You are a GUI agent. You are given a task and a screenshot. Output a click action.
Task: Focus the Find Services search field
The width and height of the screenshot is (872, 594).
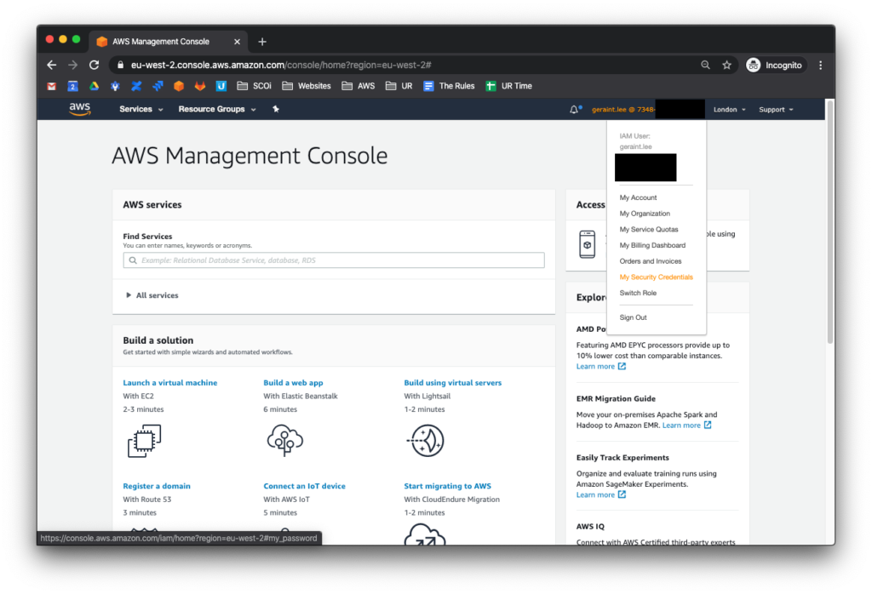334,260
